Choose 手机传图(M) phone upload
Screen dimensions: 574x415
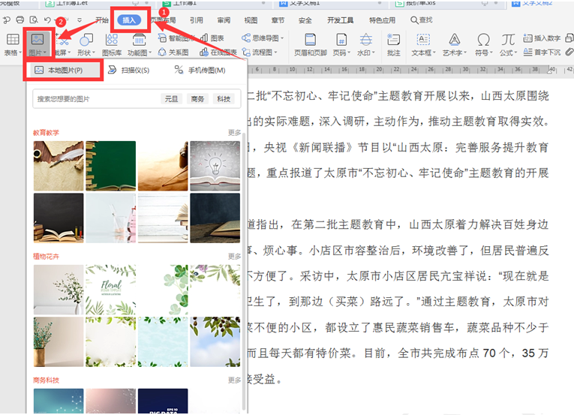tap(200, 70)
